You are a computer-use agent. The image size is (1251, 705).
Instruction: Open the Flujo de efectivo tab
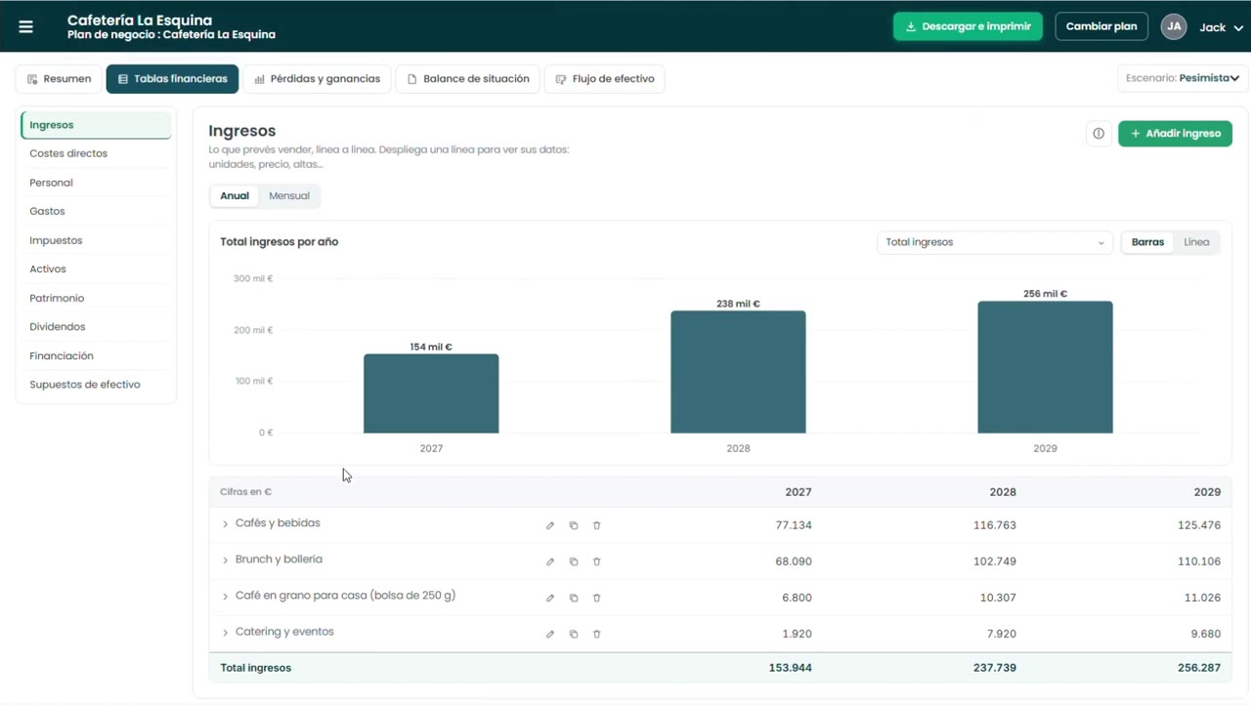(x=605, y=79)
